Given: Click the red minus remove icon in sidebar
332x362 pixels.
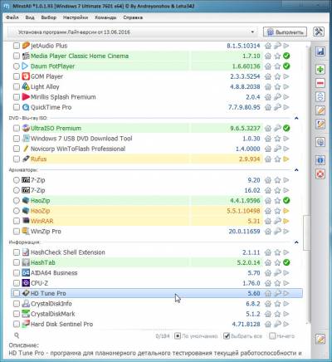Looking at the screenshot, I should click(320, 83).
